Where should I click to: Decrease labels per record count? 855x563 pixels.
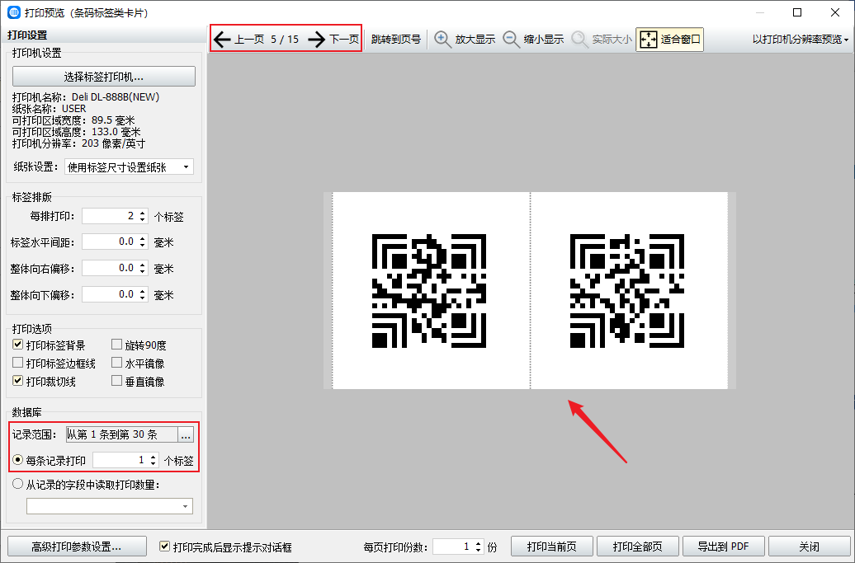pos(154,464)
